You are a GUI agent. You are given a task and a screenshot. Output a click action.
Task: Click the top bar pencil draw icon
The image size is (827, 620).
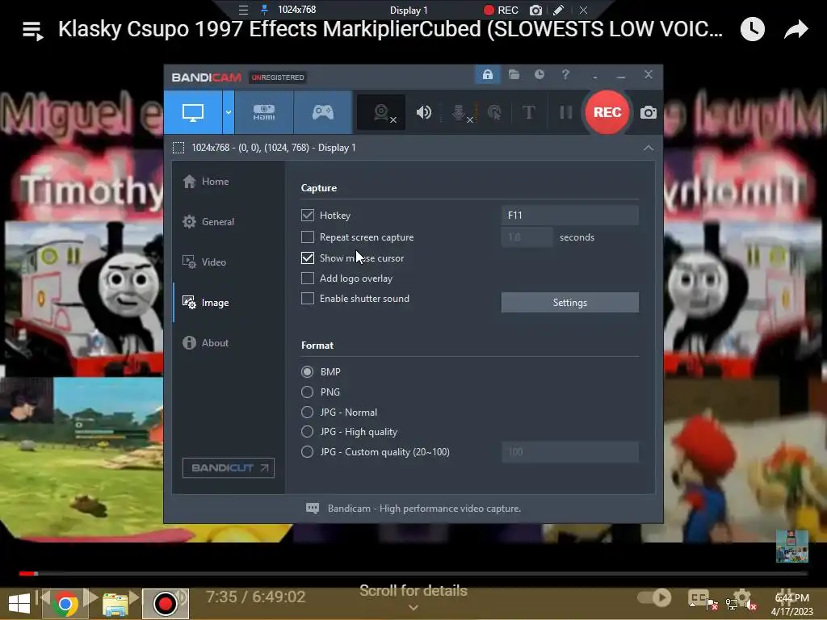[559, 10]
